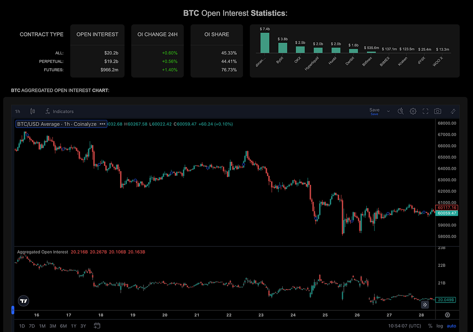Click the PERPETUAL contract type label
Image resolution: width=473 pixels, height=332 pixels.
(51, 61)
